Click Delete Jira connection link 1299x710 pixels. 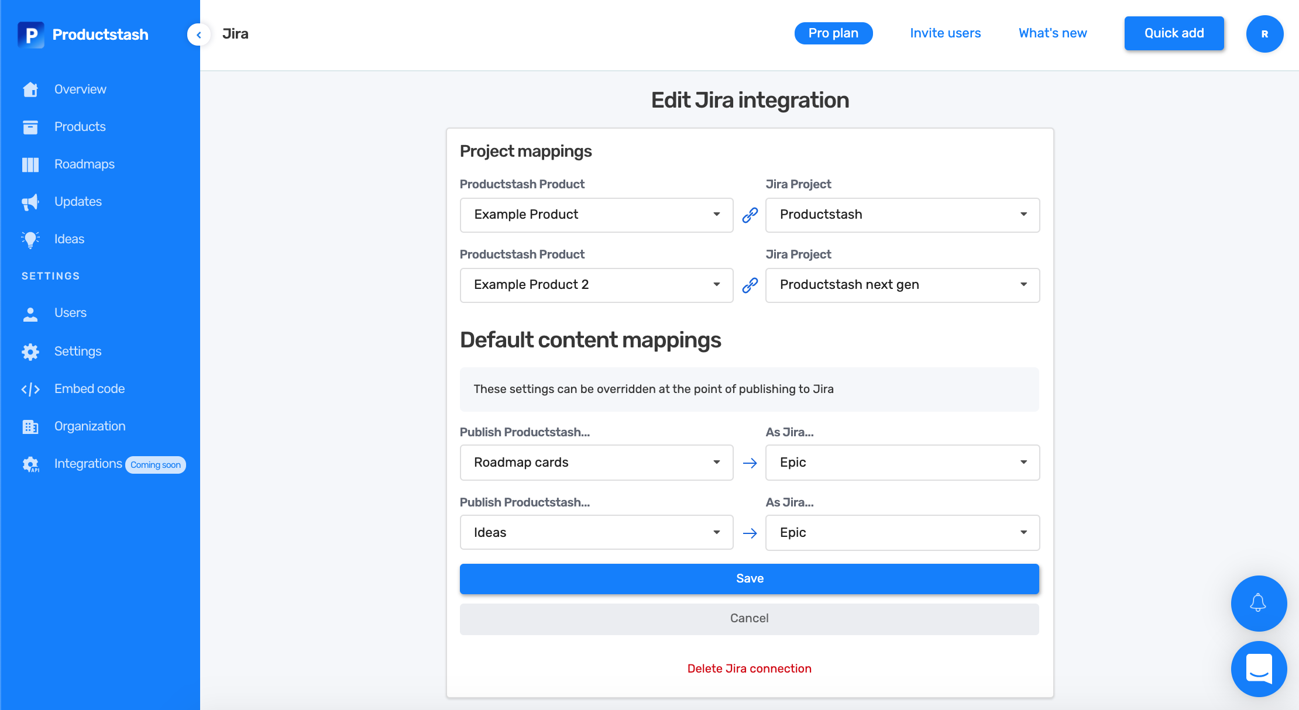749,668
